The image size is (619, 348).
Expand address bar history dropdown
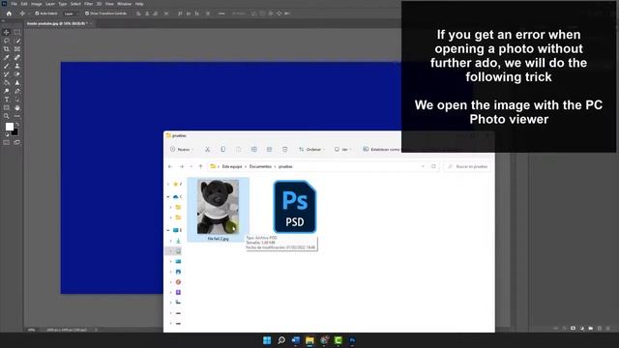click(423, 166)
